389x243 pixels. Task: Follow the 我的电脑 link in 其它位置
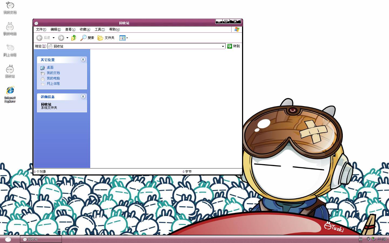(x=53, y=78)
